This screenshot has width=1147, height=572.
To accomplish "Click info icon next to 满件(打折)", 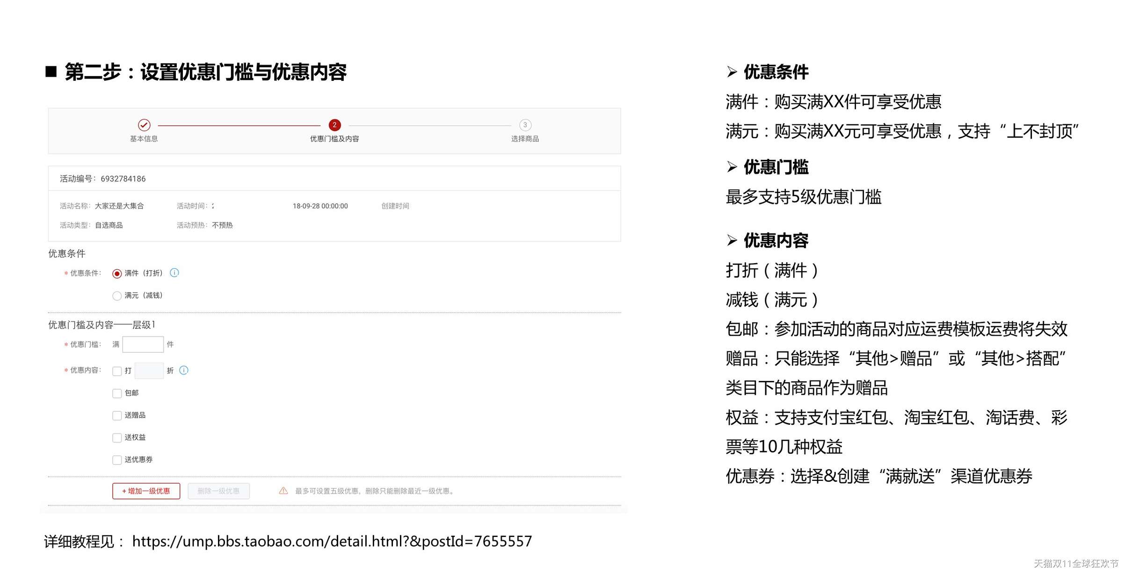I will point(174,272).
